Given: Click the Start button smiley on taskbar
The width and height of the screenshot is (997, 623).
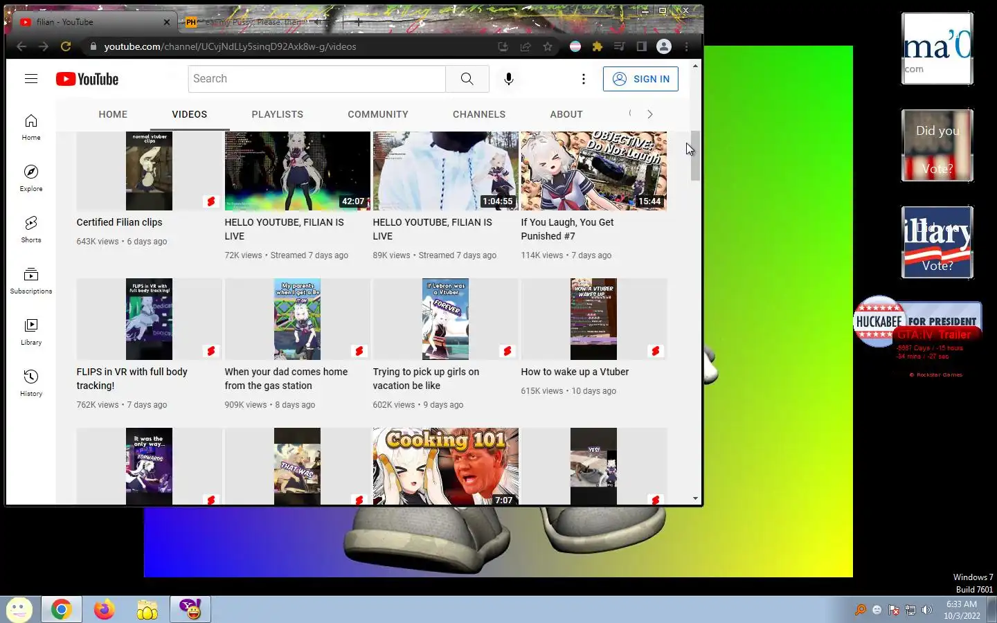Looking at the screenshot, I should point(19,609).
